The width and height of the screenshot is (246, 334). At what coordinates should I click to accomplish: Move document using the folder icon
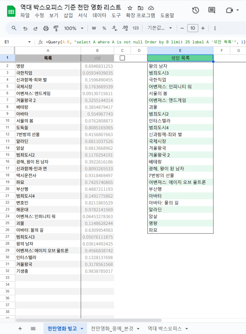(x=140, y=8)
